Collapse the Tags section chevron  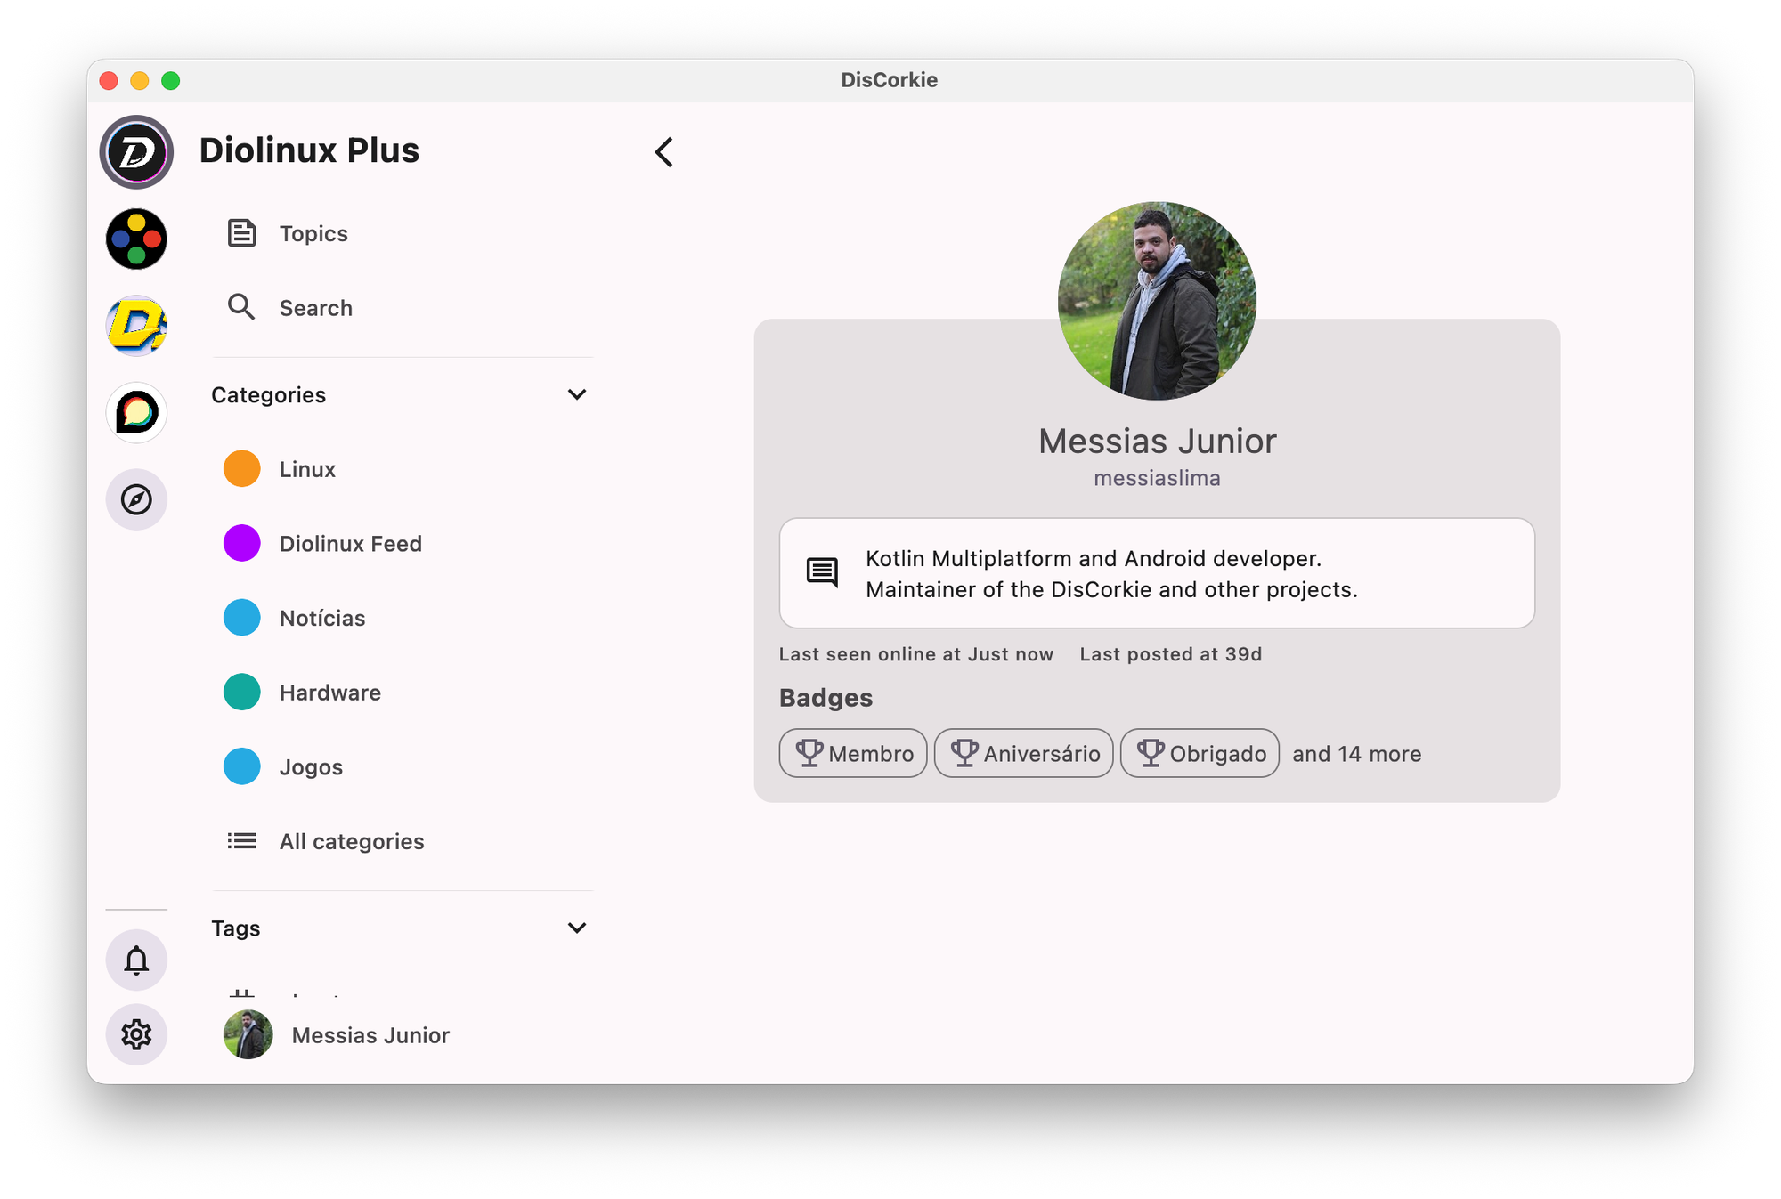[x=577, y=928]
